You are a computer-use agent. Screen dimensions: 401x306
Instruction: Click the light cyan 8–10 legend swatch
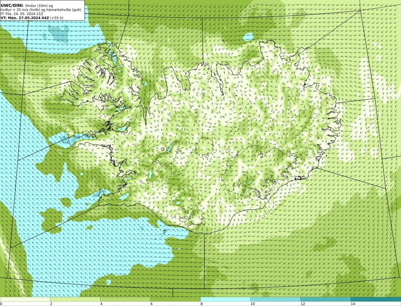point(226,299)
